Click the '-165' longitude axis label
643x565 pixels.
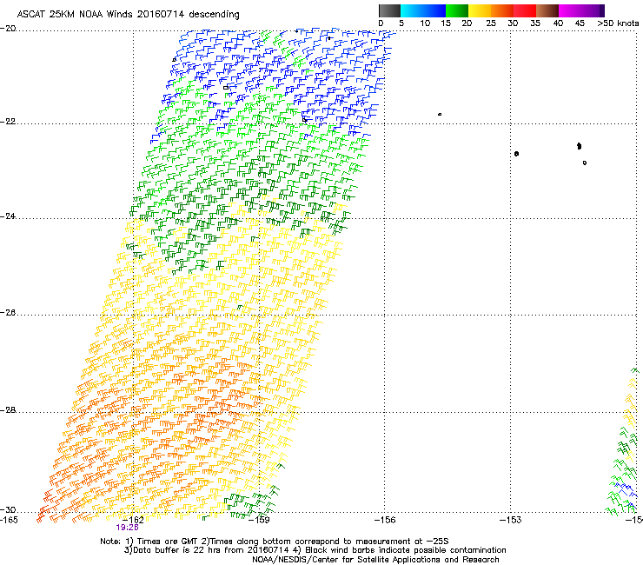(x=9, y=521)
